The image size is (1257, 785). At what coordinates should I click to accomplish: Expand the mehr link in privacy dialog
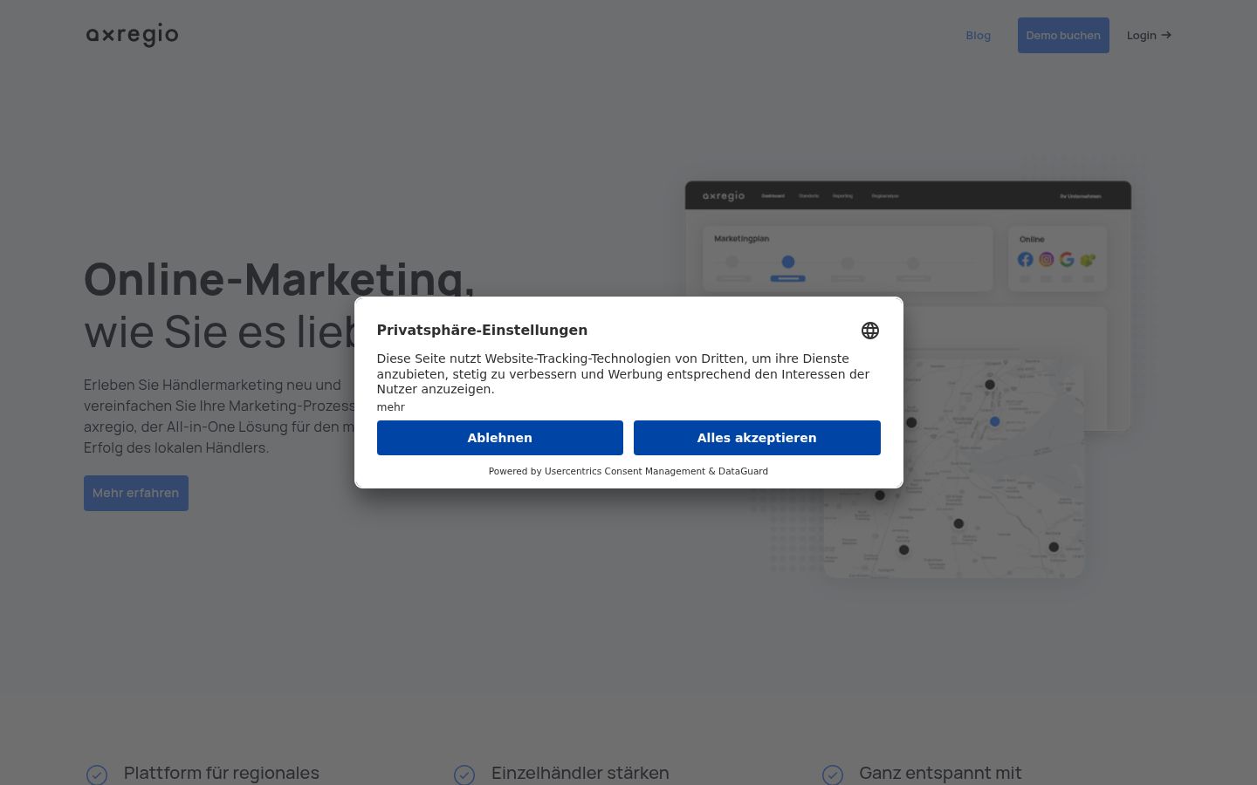pos(391,407)
